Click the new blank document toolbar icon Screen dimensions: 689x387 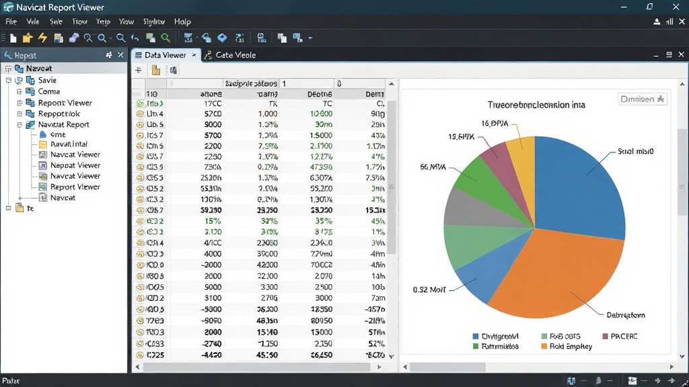coord(13,38)
